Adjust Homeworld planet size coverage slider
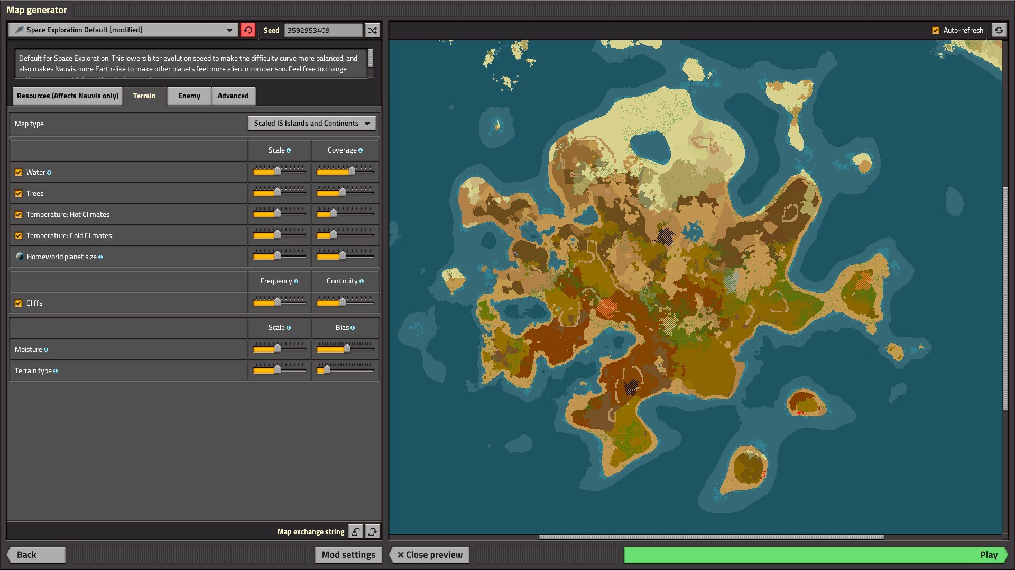 tap(345, 255)
